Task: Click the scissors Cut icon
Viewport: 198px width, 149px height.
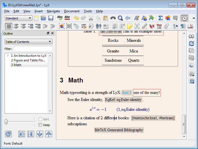Action: (91, 18)
